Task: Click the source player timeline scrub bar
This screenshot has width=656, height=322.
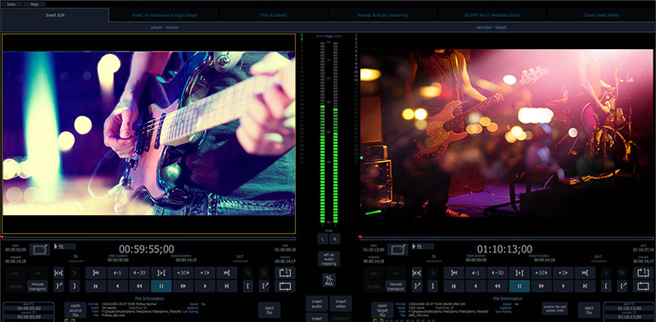Action: point(148,238)
